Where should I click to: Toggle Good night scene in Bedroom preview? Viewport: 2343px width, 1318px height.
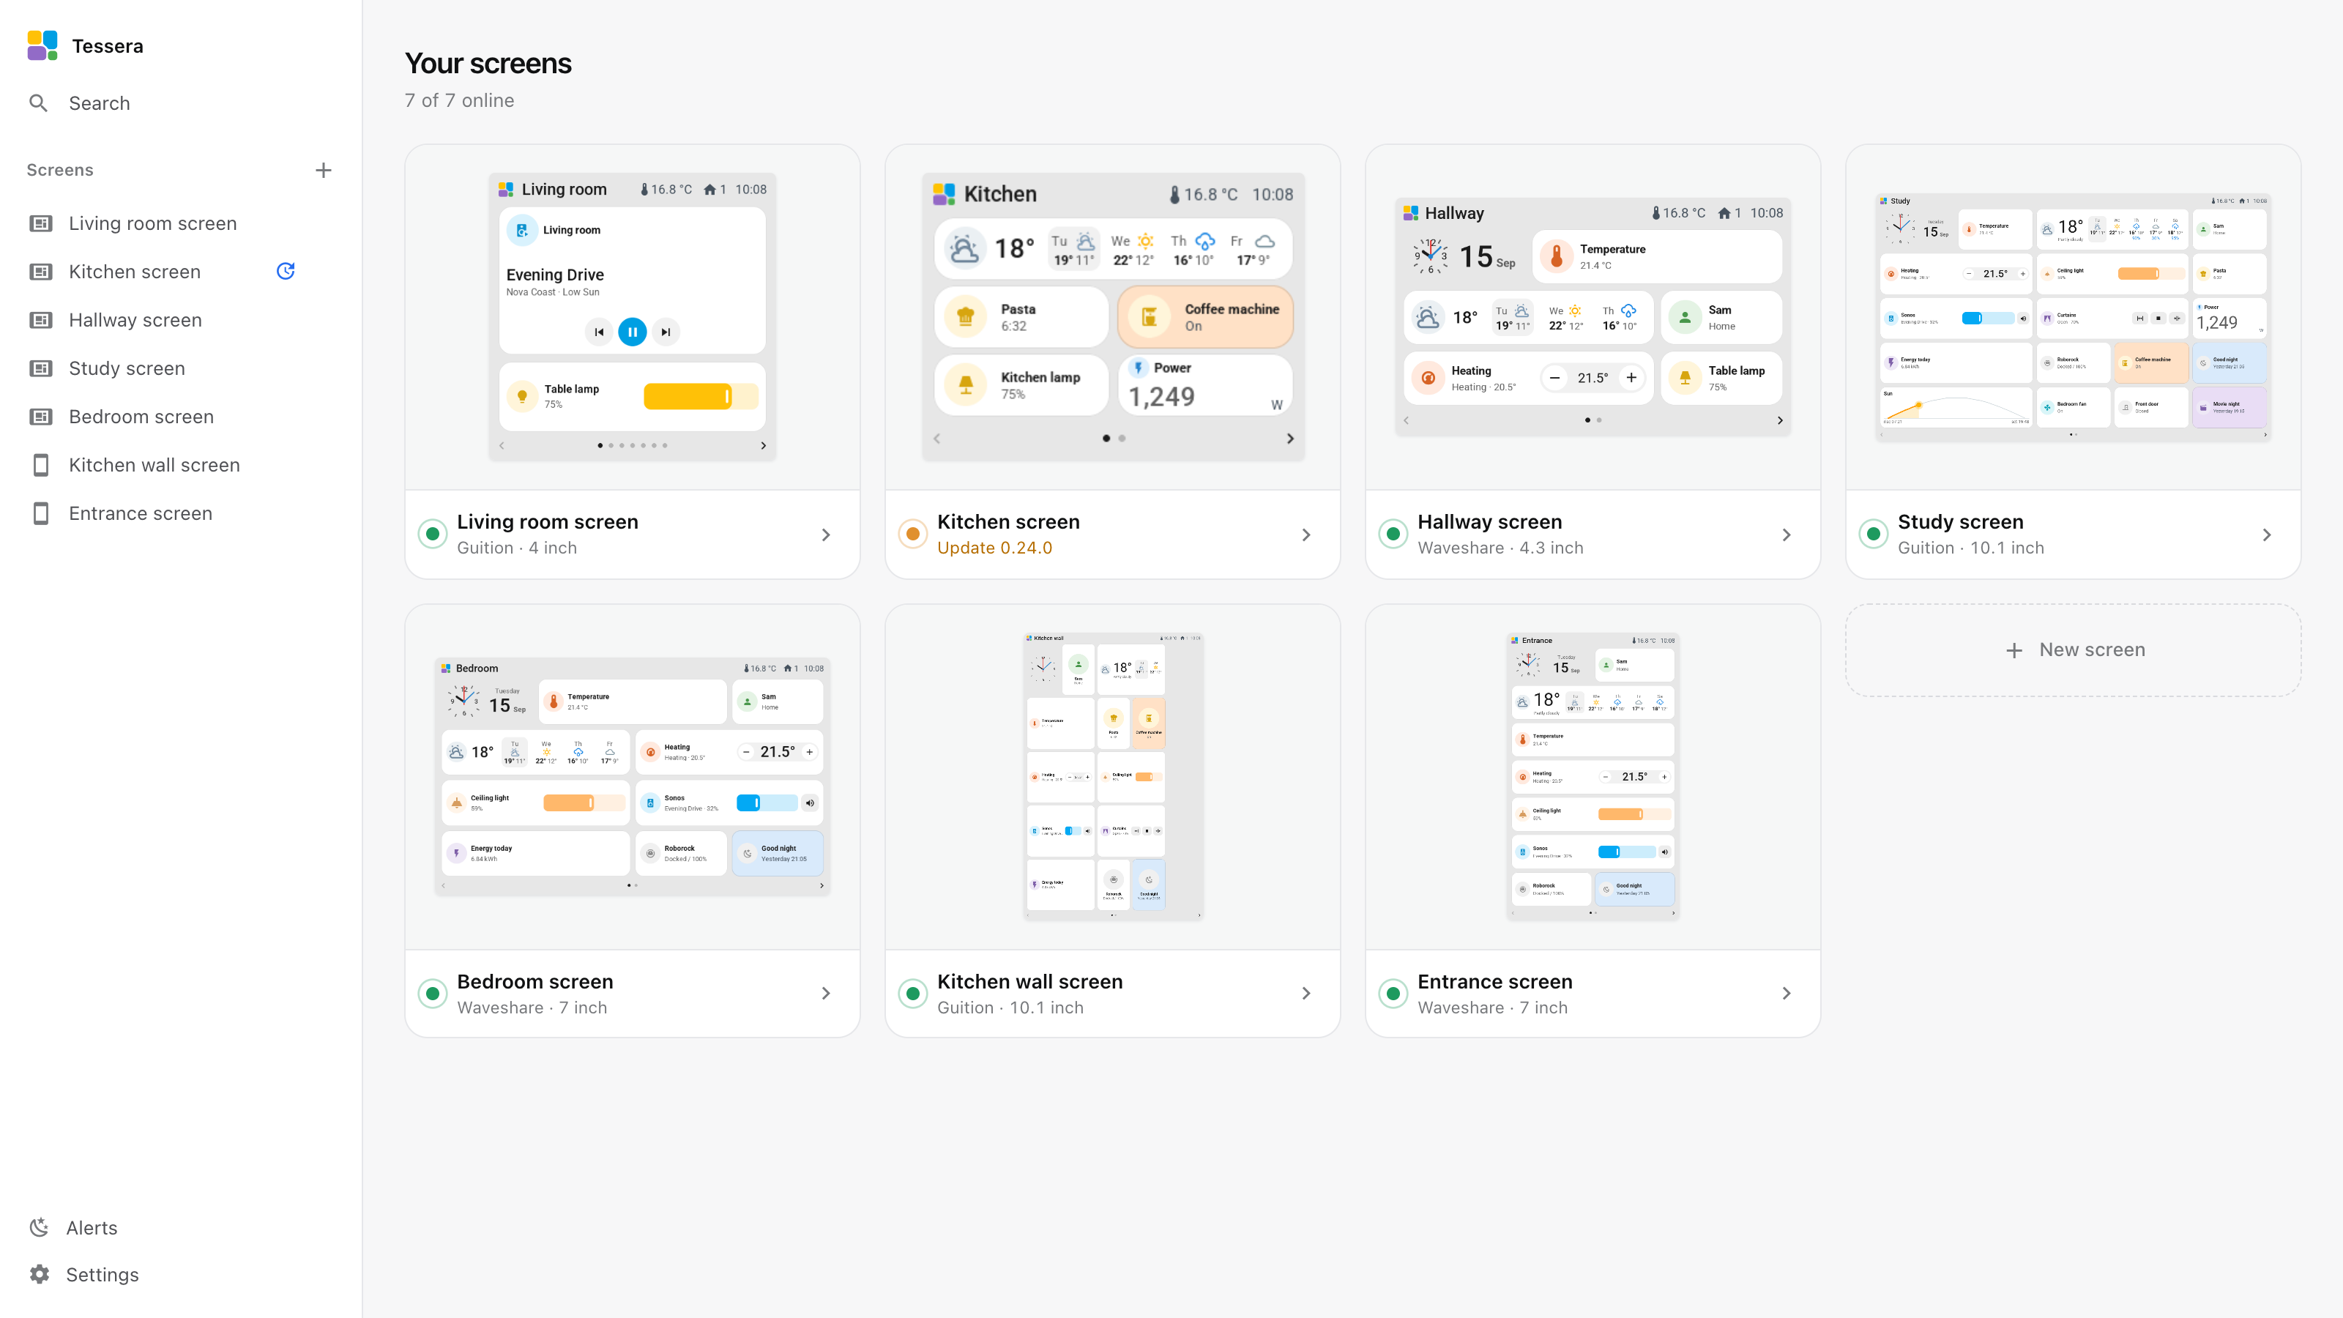[778, 853]
